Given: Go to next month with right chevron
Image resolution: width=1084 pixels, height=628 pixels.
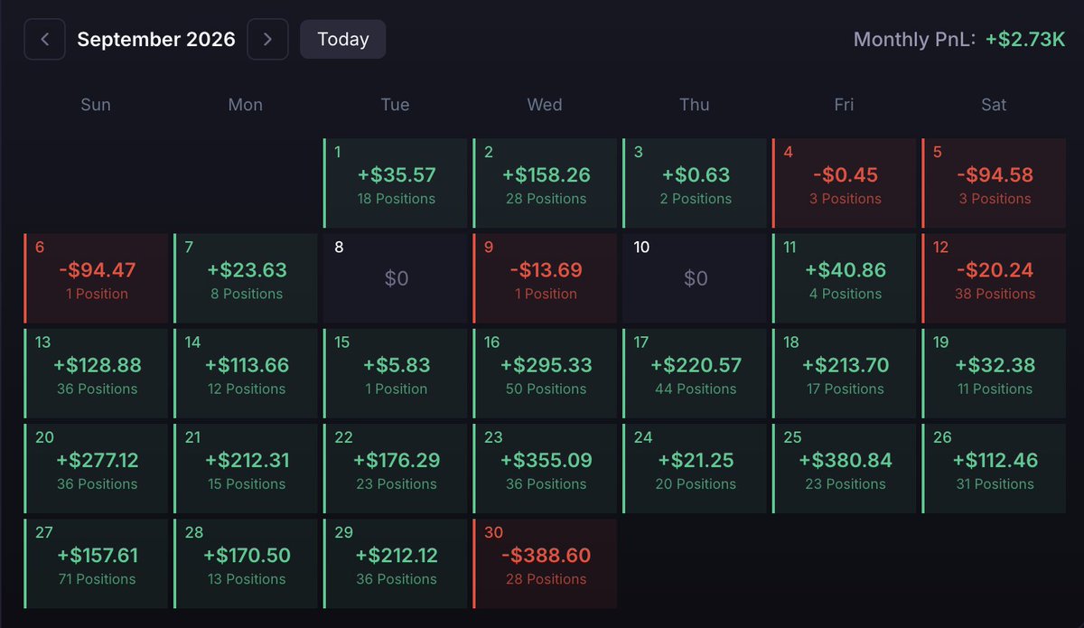Looking at the screenshot, I should tap(267, 40).
